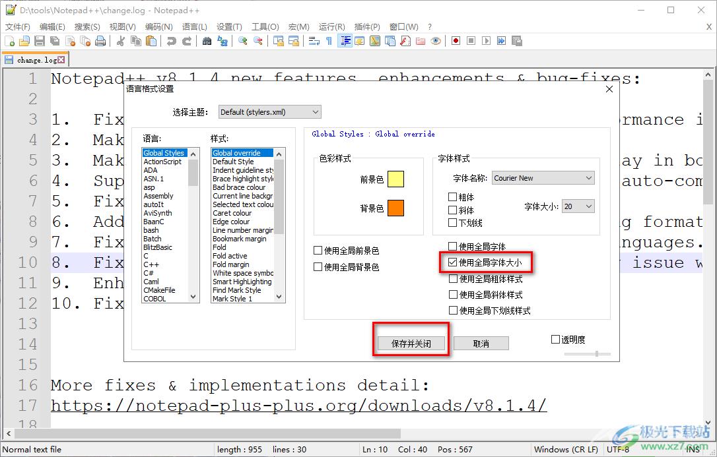Toggle the Indent Guide toolbar icon

click(345, 41)
